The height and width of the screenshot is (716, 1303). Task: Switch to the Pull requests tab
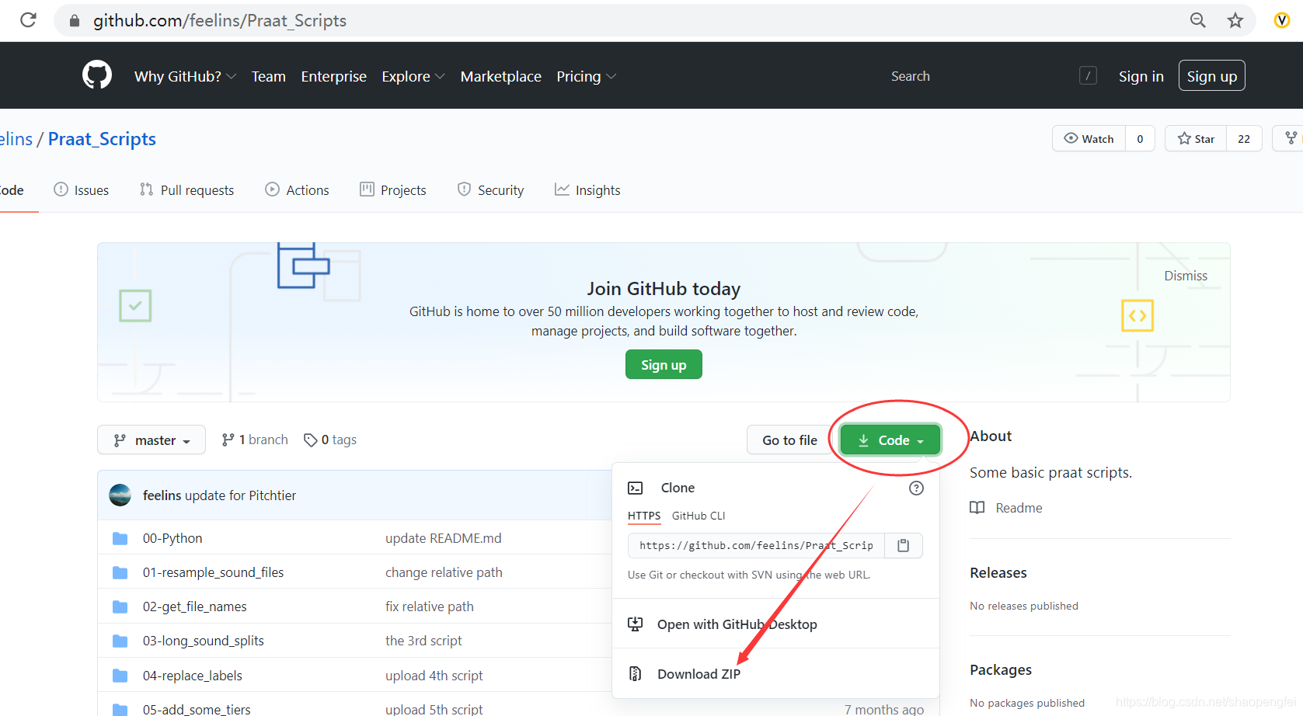tap(187, 190)
